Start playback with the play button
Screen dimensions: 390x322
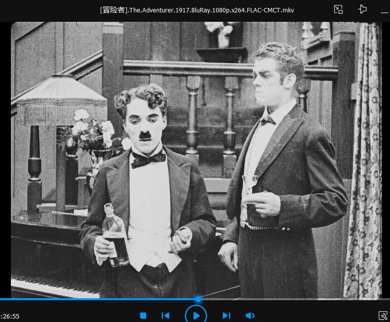click(196, 316)
